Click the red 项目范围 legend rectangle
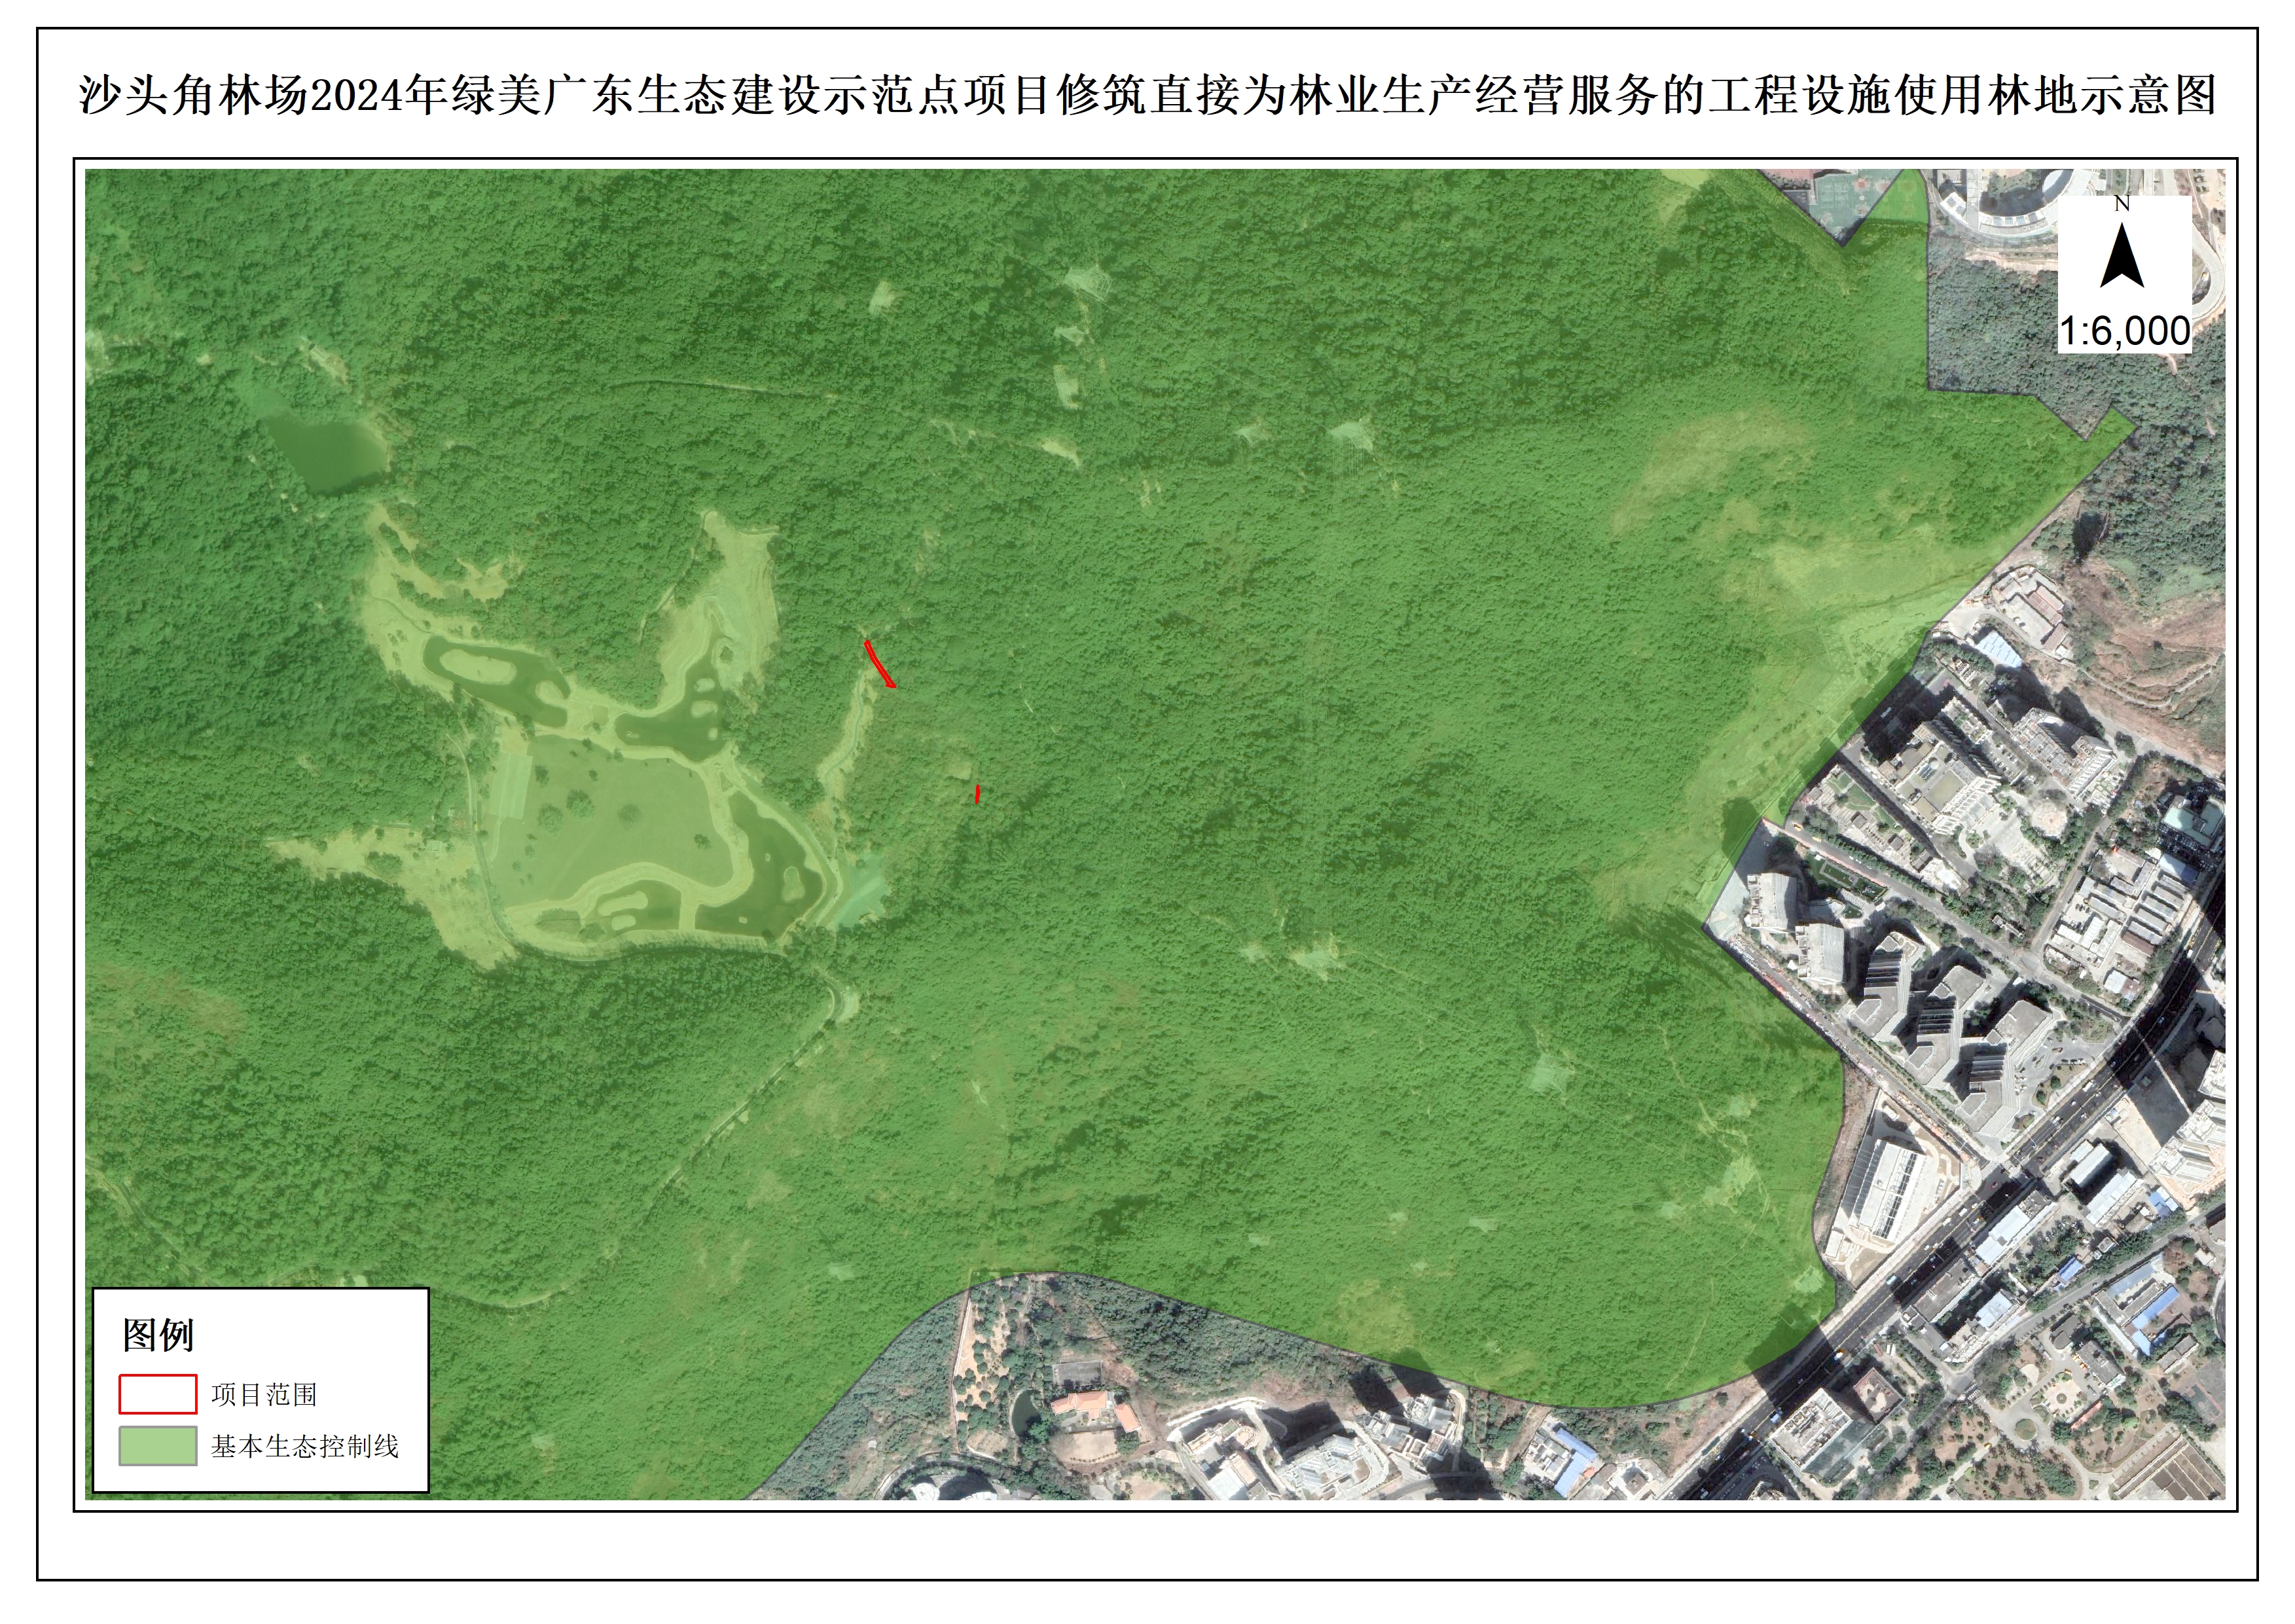The image size is (2295, 1624). pos(158,1394)
